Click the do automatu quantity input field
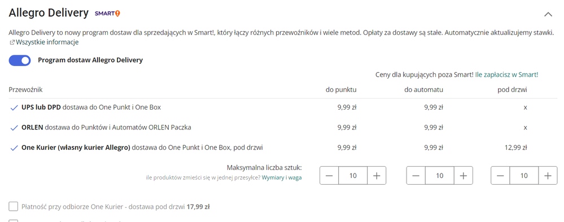This screenshot has width=564, height=222. click(440, 176)
